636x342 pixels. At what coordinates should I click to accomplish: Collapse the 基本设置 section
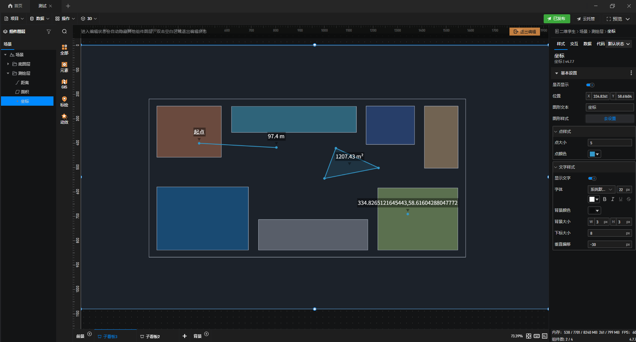pyautogui.click(x=557, y=73)
